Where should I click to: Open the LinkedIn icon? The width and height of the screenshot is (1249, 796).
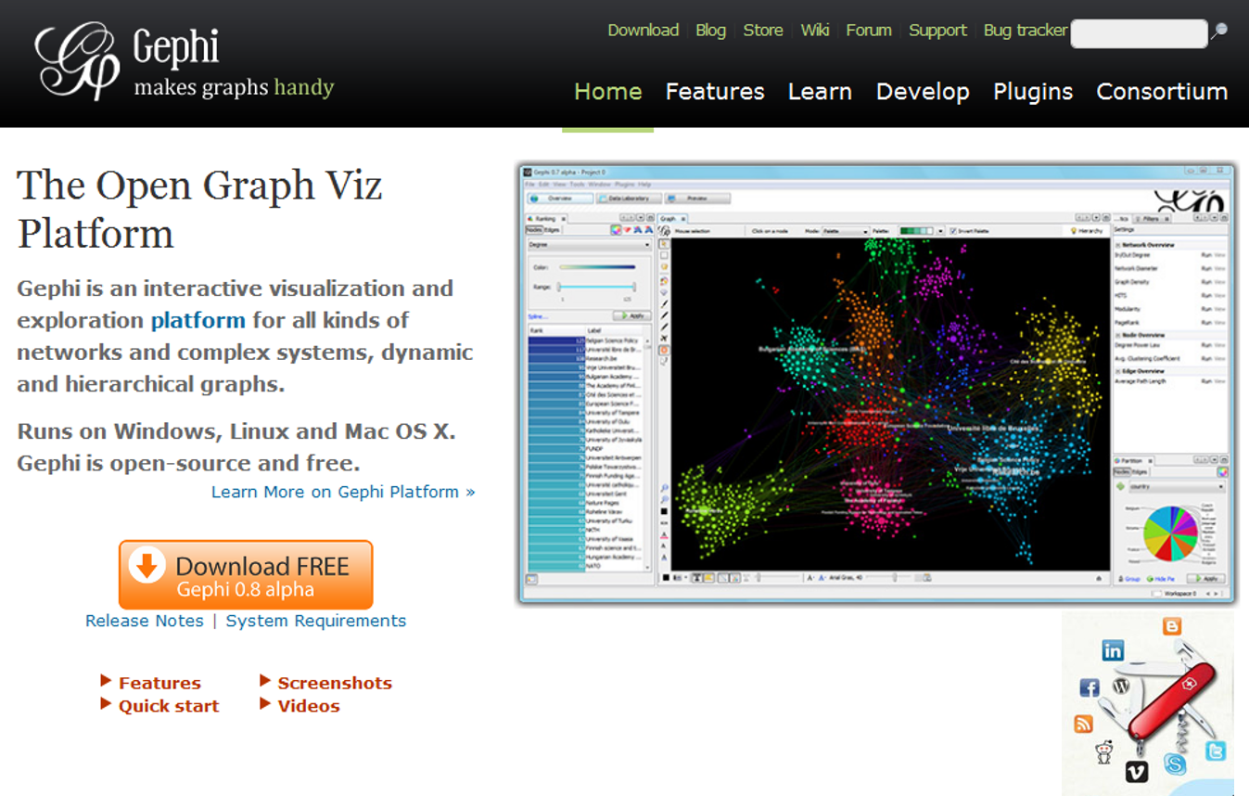point(1113,650)
